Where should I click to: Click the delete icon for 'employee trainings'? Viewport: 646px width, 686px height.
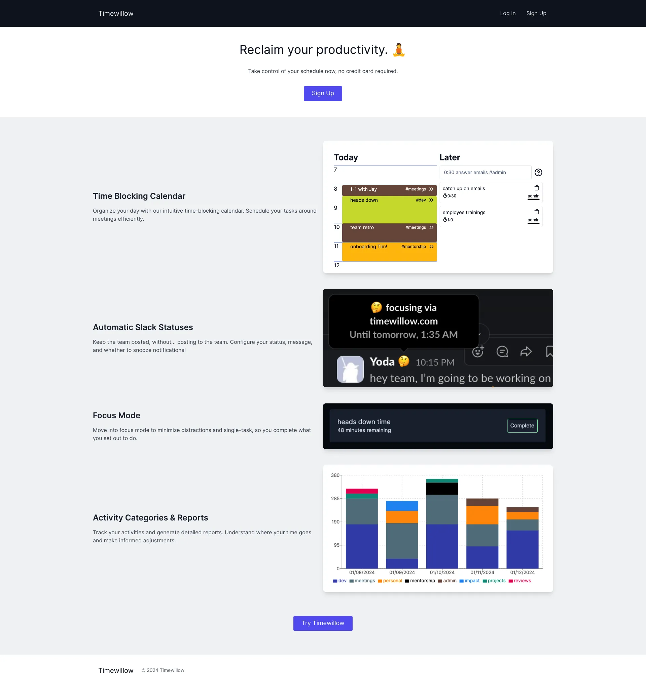coord(536,213)
